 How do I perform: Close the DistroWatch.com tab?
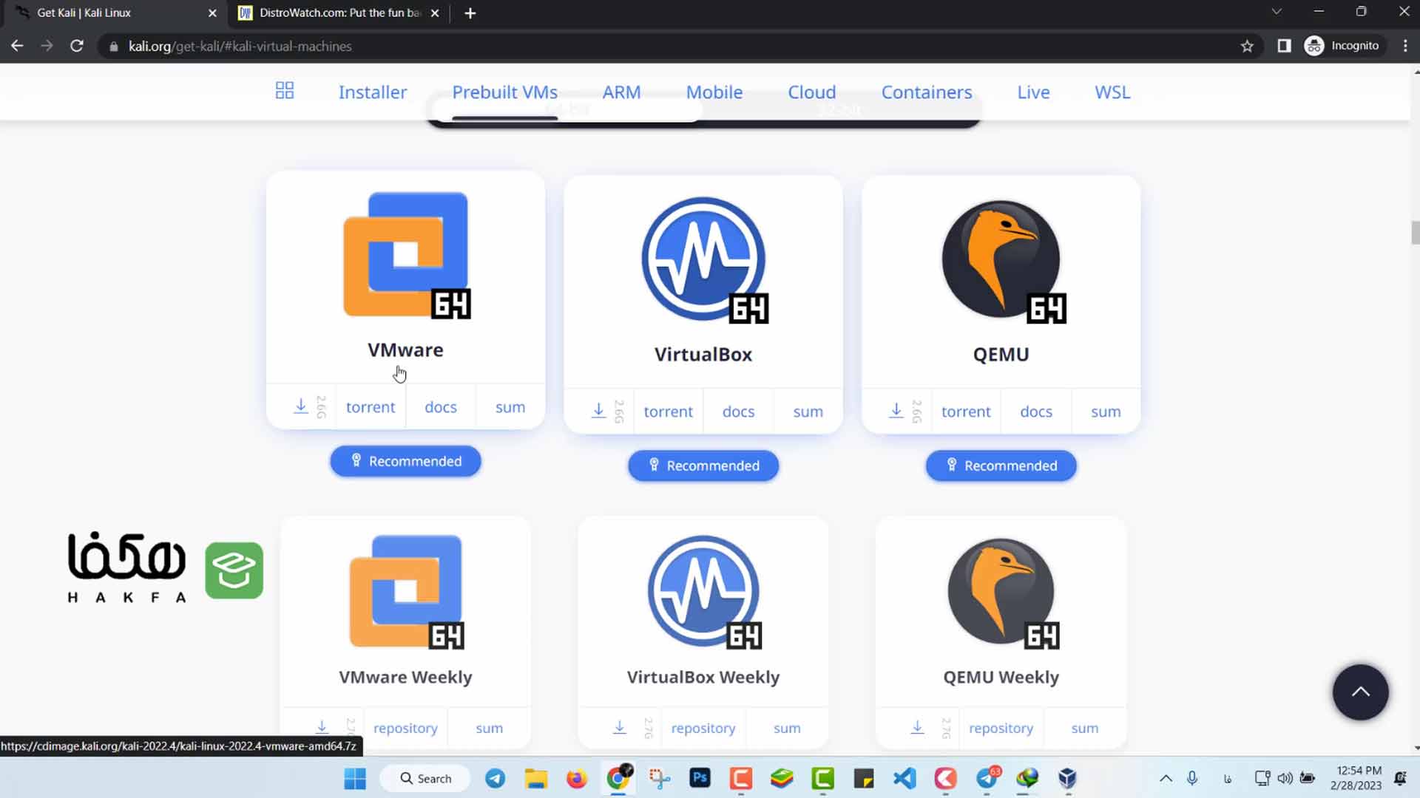point(435,13)
